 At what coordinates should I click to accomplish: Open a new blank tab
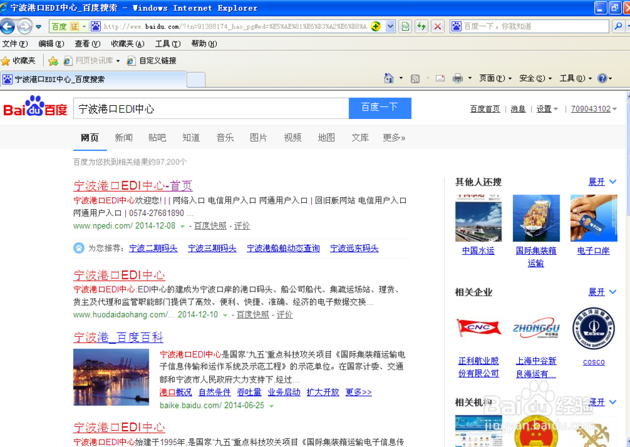(x=196, y=79)
